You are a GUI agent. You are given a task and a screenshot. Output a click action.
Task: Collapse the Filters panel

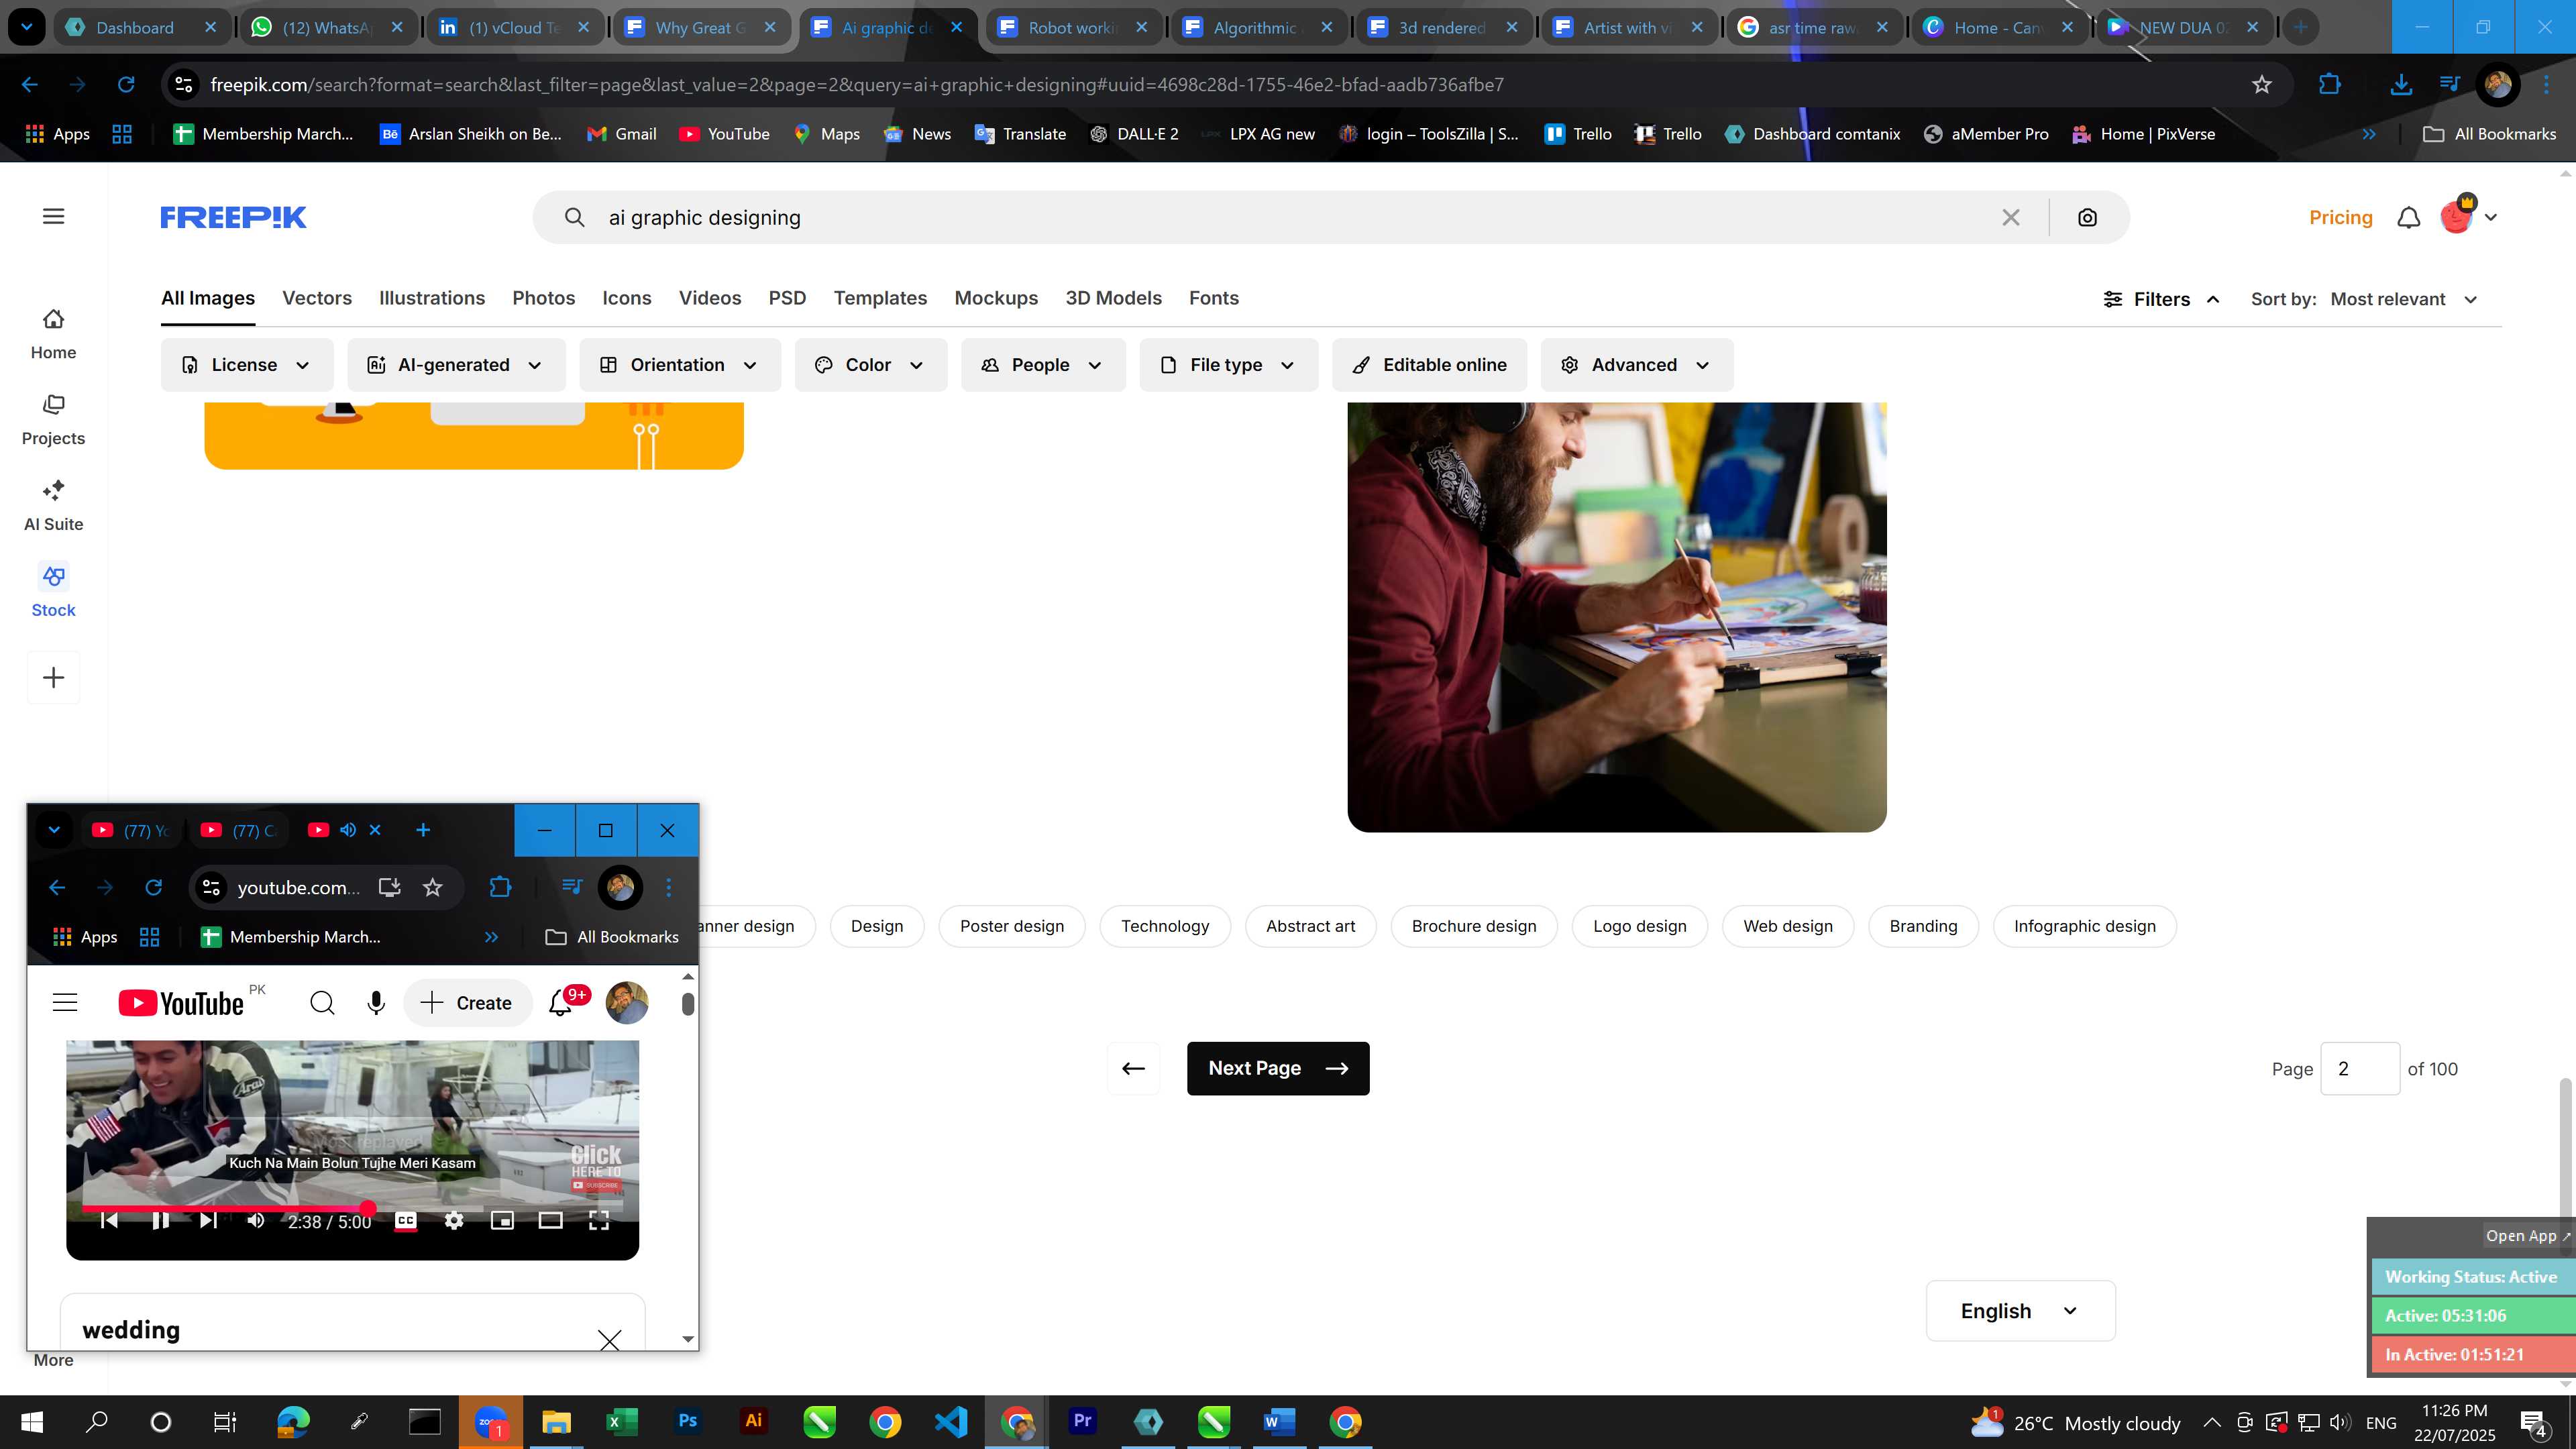click(x=2162, y=299)
